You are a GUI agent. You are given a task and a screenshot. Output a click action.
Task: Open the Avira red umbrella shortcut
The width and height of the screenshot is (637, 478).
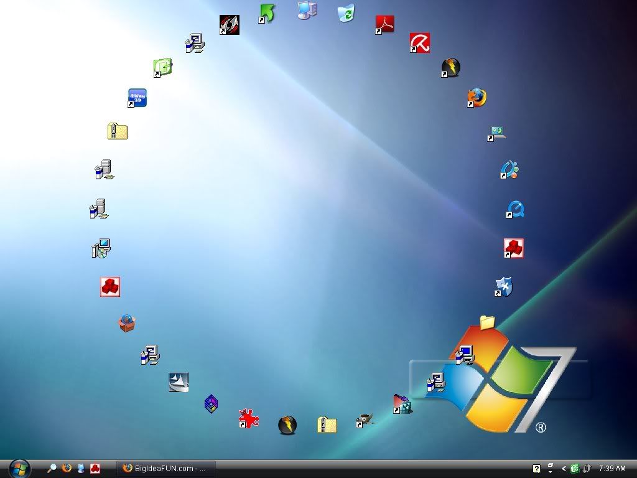coord(420,43)
